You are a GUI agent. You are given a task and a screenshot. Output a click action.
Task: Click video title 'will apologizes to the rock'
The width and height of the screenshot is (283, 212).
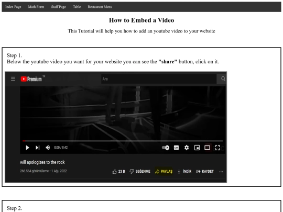point(42,162)
